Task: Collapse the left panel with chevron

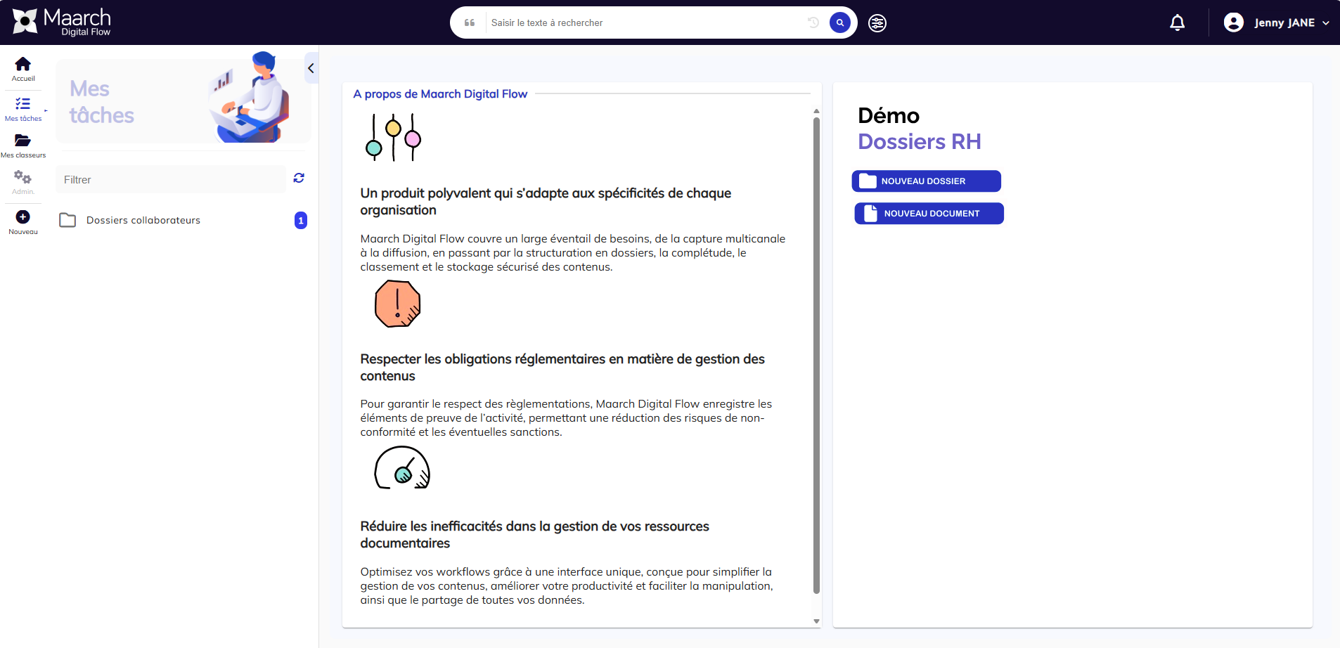Action: click(x=311, y=68)
